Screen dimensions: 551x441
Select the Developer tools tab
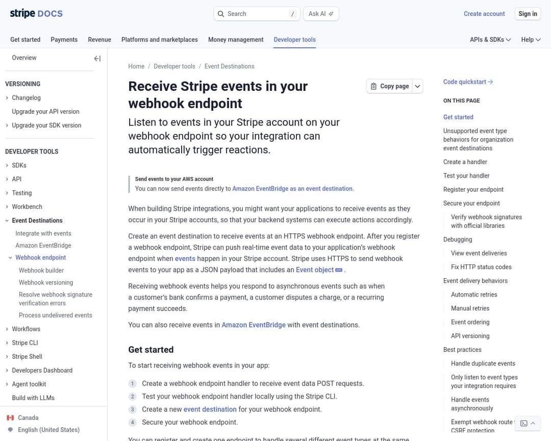point(294,40)
